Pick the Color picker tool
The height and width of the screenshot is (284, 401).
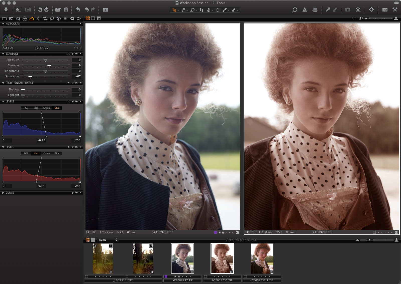click(x=224, y=11)
